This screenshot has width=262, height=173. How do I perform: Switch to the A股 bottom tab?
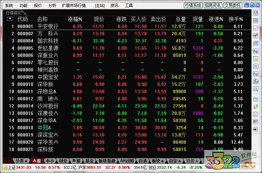tap(37, 161)
